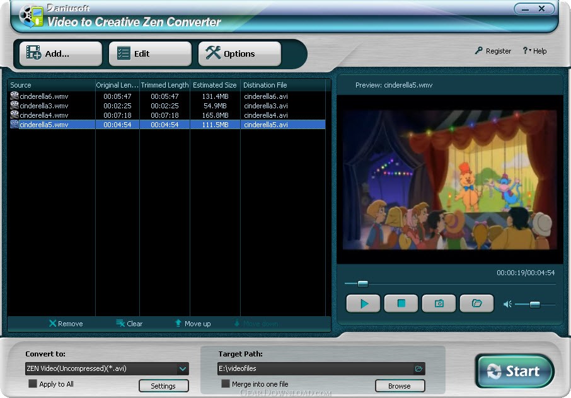Click the film icon beside cinderella3.wmv
The height and width of the screenshot is (398, 571).
[x=14, y=105]
